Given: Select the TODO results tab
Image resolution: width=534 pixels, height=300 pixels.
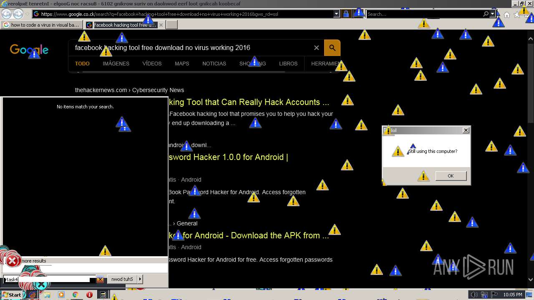Looking at the screenshot, I should pos(82,64).
